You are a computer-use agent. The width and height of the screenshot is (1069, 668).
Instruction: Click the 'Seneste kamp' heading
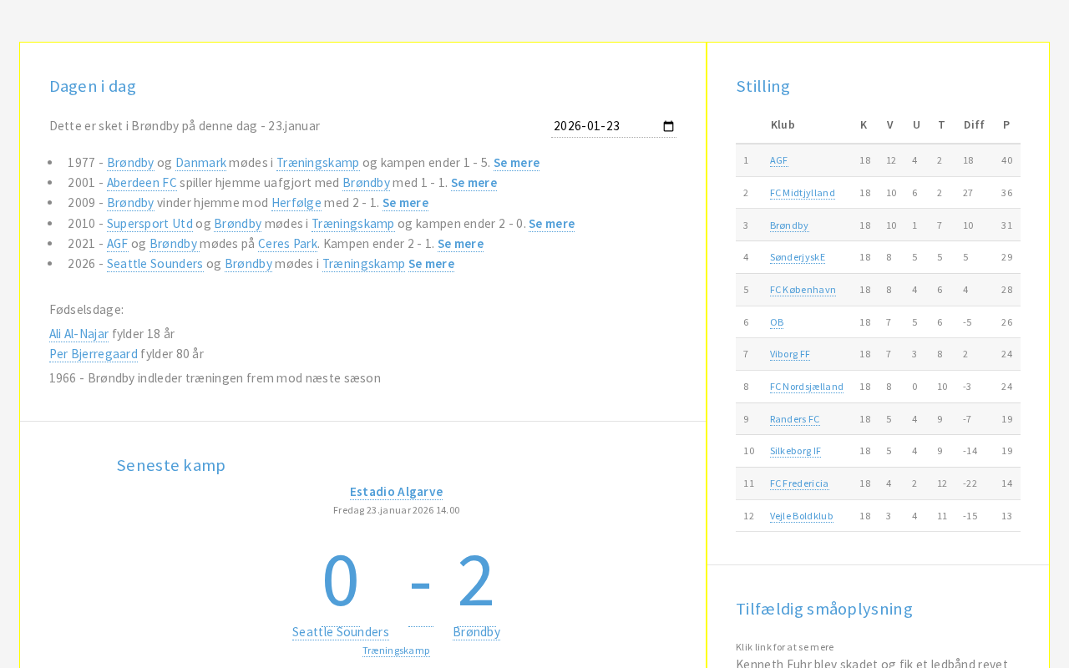point(171,465)
